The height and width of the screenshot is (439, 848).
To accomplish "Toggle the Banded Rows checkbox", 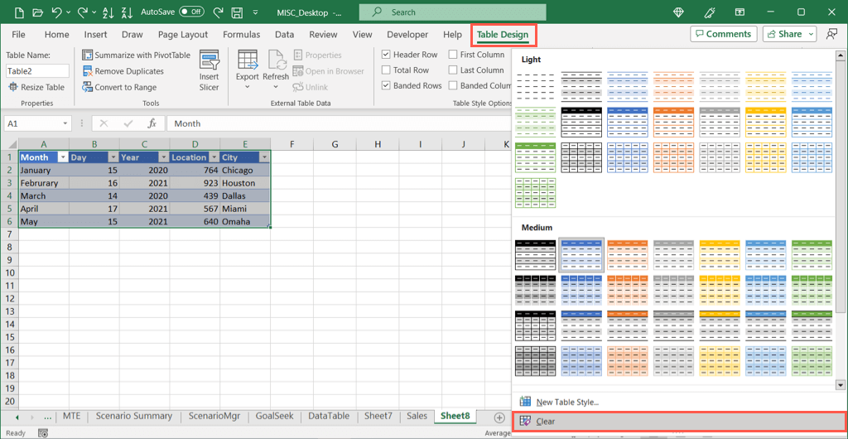I will click(386, 86).
